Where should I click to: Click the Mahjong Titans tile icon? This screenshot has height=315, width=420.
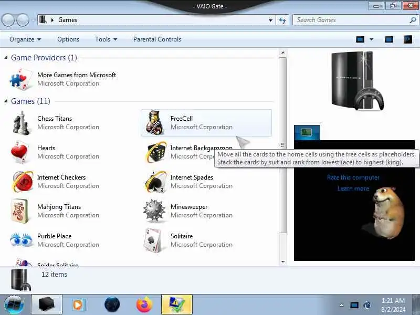(x=20, y=211)
